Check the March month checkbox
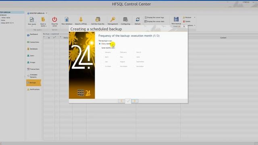The image size is (258, 145). (x=134, y=52)
